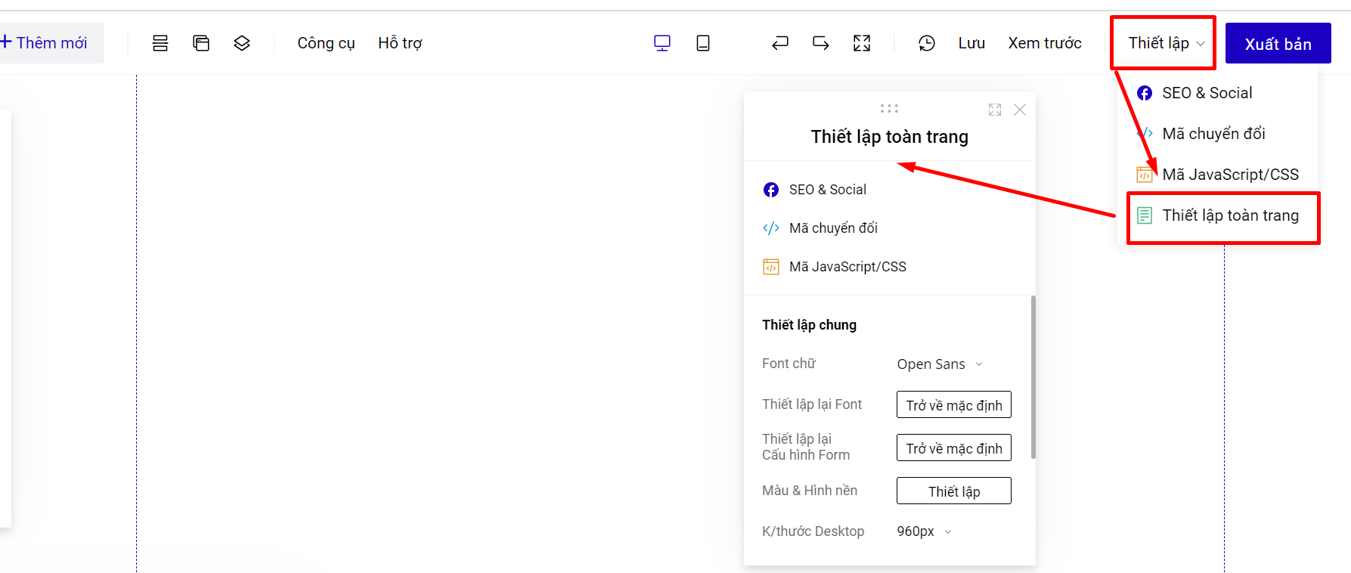Switch to mobile view icon
Viewport: 1351px width, 573px height.
(x=703, y=43)
